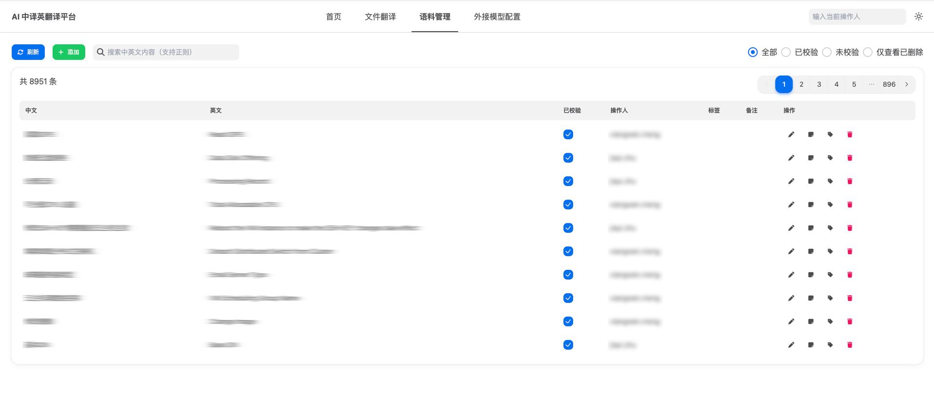
Task: Edit the second row using the pencil icon
Action: tap(791, 158)
